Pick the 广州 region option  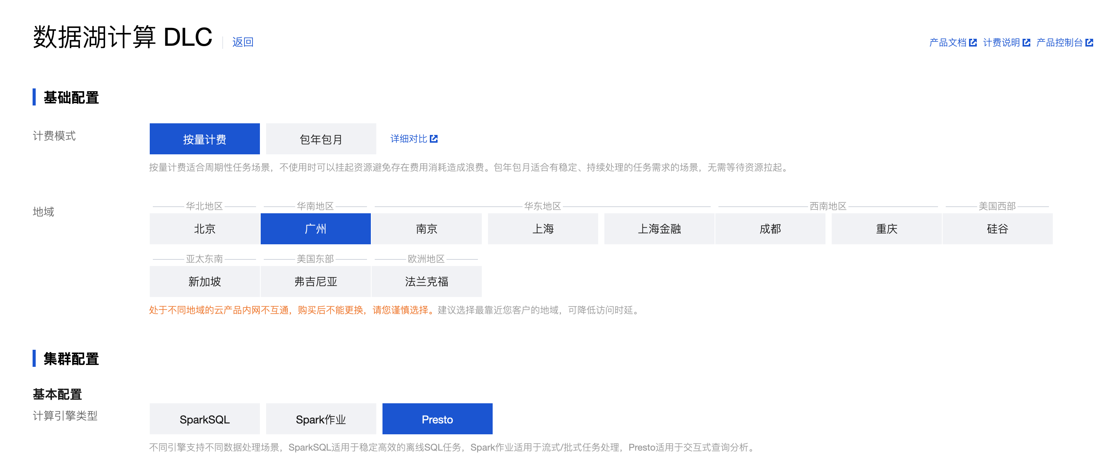tap(315, 228)
